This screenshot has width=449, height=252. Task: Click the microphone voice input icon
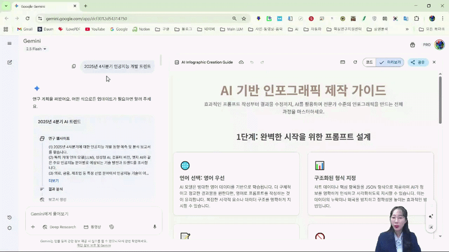click(x=154, y=227)
